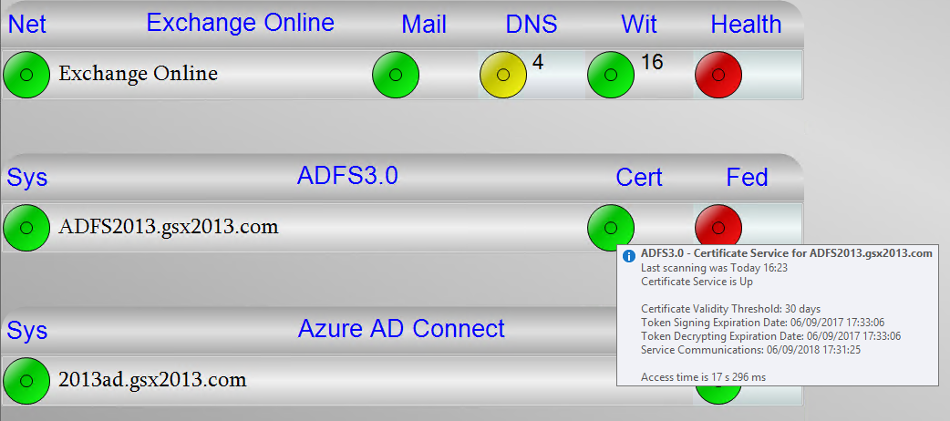
Task: Click the tooltip title ADFS3.0 - Certificate Service
Action: pos(787,254)
